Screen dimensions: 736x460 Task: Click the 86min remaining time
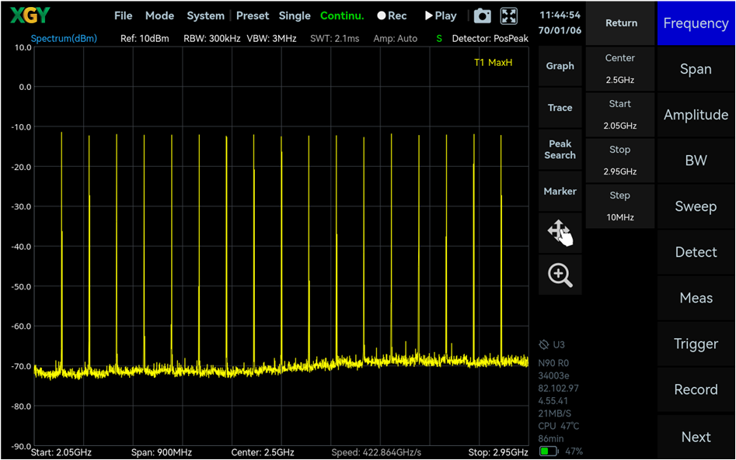[x=551, y=439]
